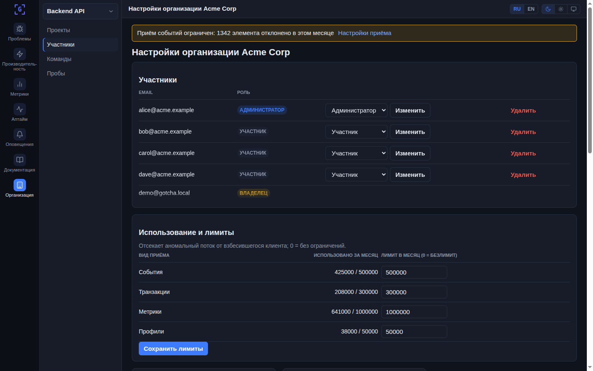Image resolution: width=593 pixels, height=371 pixels.
Task: Focus the События monthly limit field
Action: pyautogui.click(x=414, y=272)
